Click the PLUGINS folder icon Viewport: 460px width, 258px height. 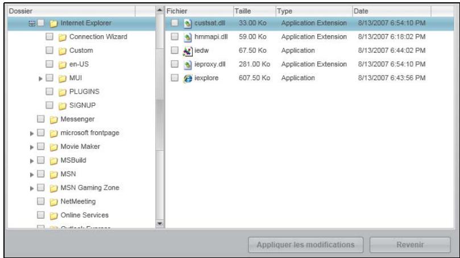pos(61,91)
